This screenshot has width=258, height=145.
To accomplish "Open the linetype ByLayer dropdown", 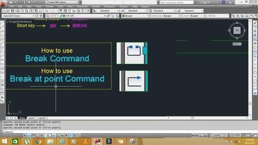I will tap(179, 16).
